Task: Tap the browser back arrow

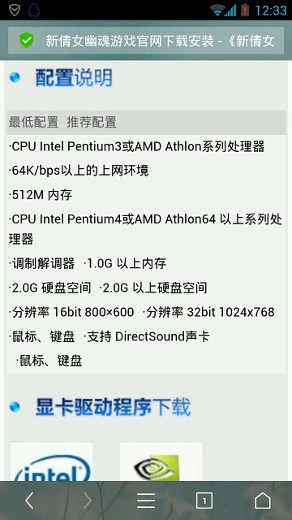Action: [29, 500]
